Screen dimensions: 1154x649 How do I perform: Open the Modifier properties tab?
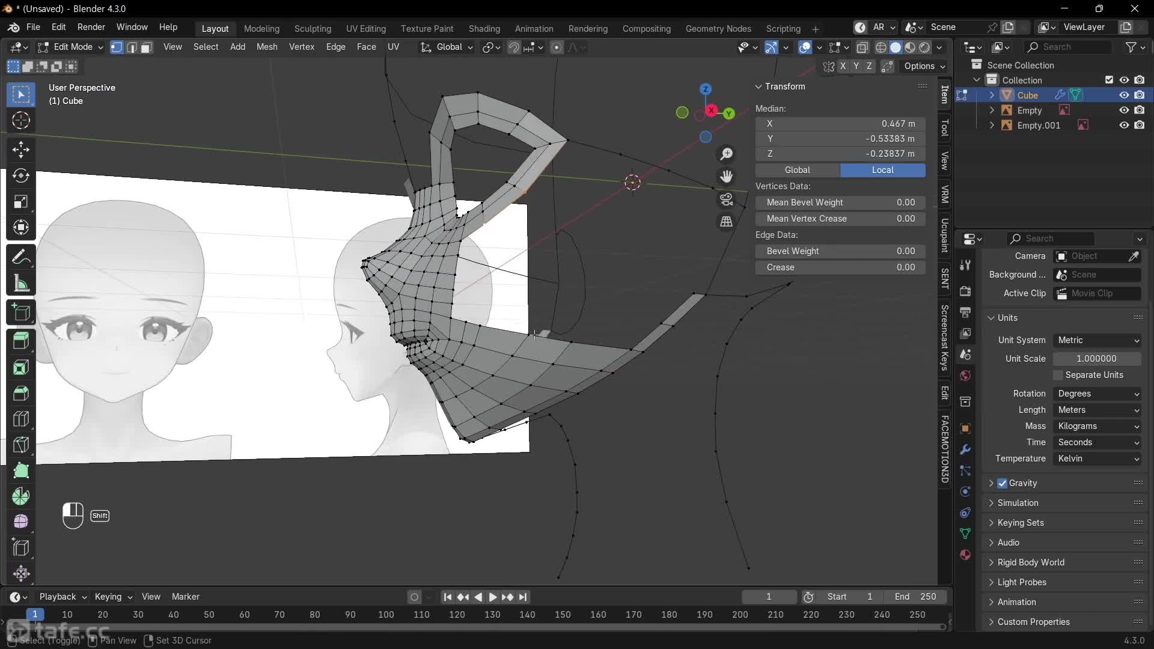[966, 449]
